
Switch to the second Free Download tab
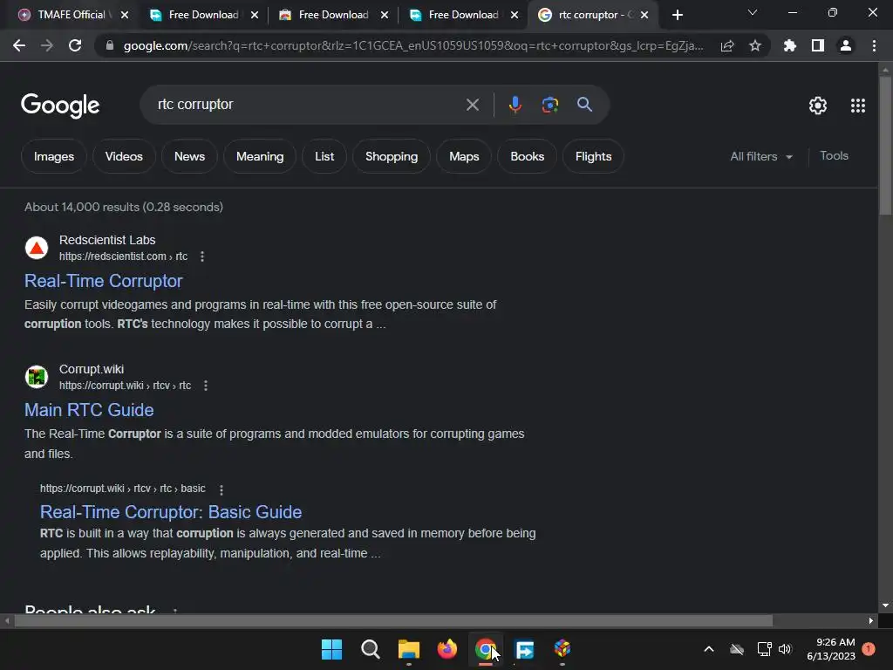[332, 15]
